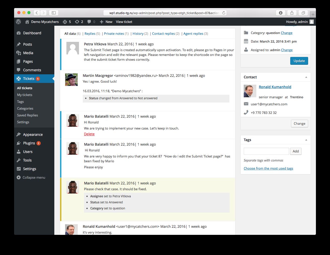Open Categories submenu under Tickets
This screenshot has width=330, height=255.
coord(25,108)
